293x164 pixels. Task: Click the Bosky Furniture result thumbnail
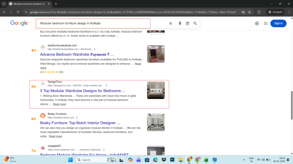click(x=156, y=122)
